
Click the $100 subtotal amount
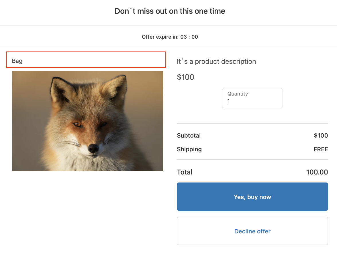point(321,136)
